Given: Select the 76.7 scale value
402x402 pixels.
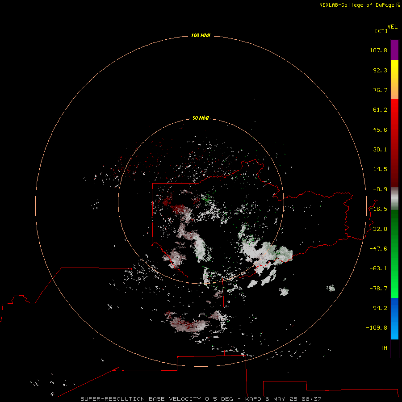Looking at the screenshot, I should click(x=380, y=90).
